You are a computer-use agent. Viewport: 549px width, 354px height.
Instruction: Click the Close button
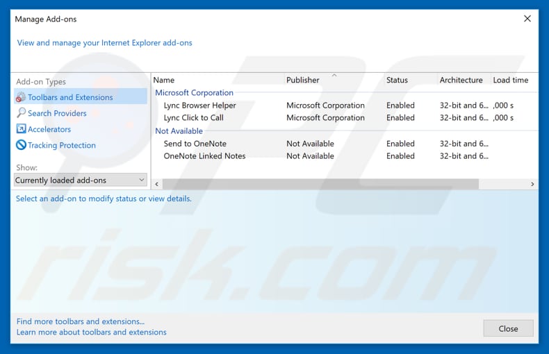click(x=509, y=328)
